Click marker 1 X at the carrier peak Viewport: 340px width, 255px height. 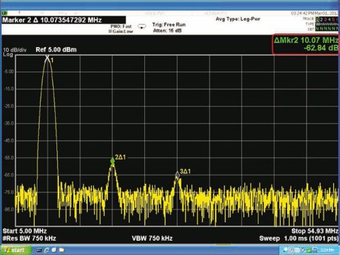coord(47,59)
